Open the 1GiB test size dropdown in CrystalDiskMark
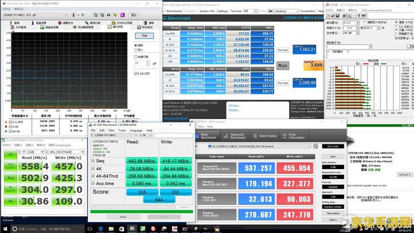Viewport: 414px width, 233px height. coord(36,152)
